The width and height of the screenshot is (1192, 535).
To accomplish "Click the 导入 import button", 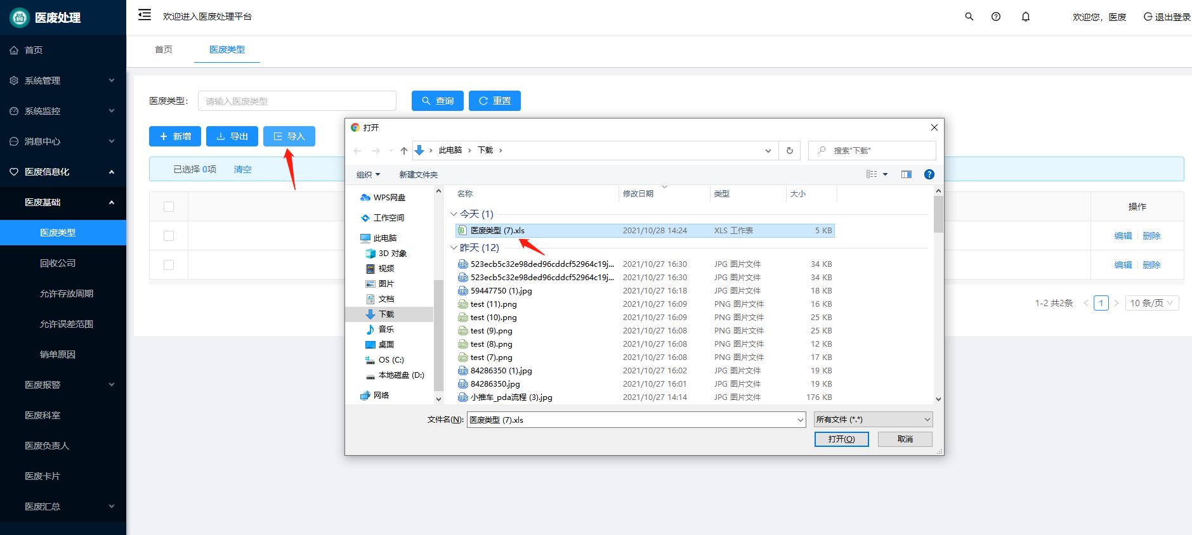I will pos(289,136).
